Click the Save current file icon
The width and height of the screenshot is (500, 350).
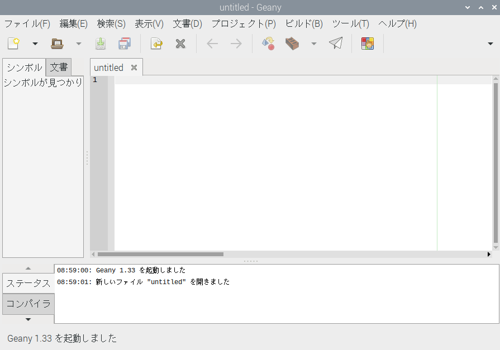click(100, 44)
